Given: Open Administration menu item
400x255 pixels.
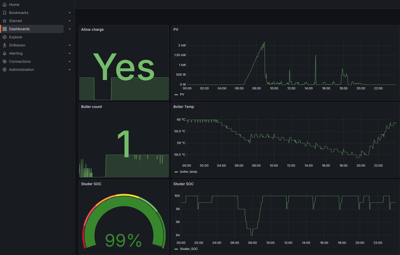Looking at the screenshot, I should [x=21, y=70].
